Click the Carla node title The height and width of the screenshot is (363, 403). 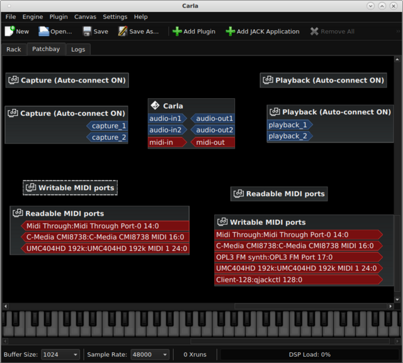[173, 106]
